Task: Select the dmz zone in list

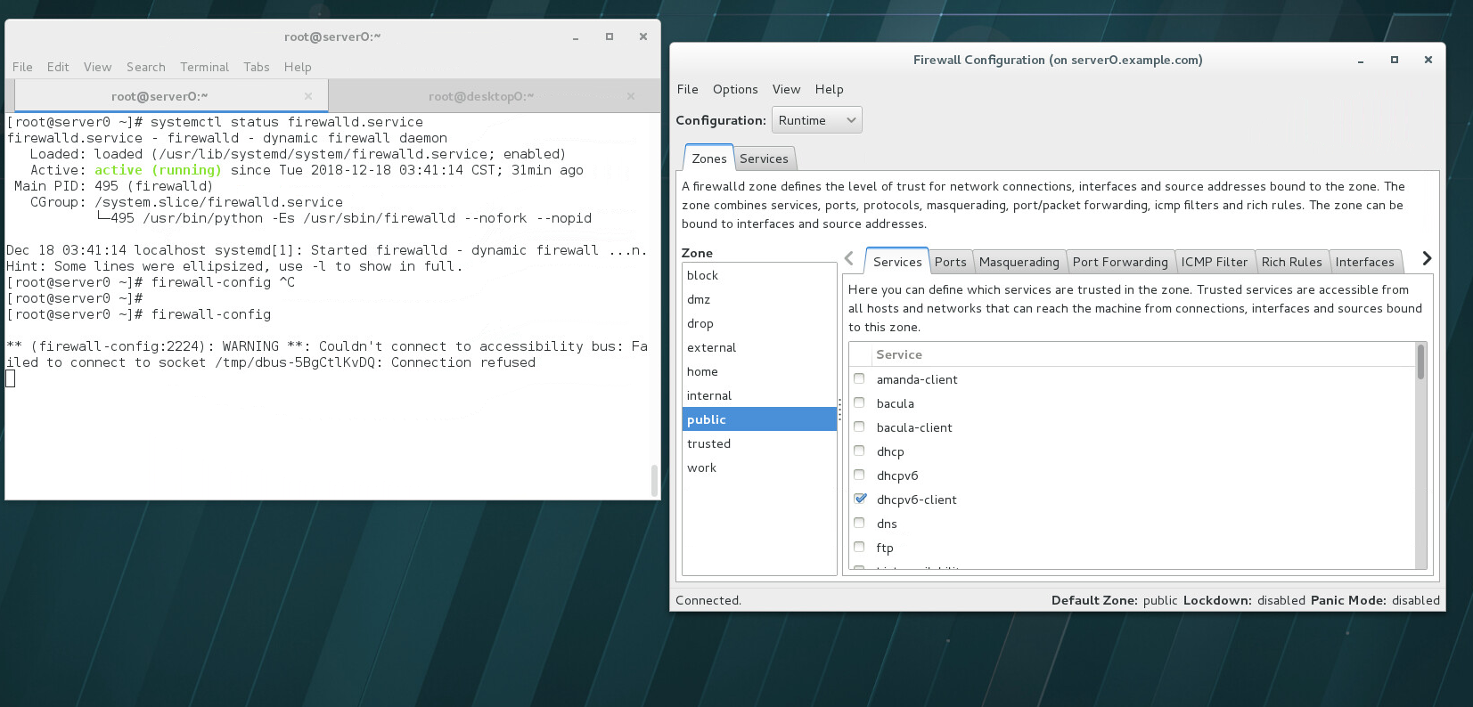Action: (x=699, y=299)
